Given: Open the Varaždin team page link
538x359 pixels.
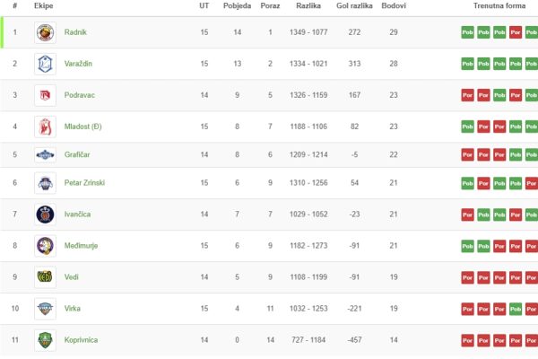Looking at the screenshot, I should [78, 64].
